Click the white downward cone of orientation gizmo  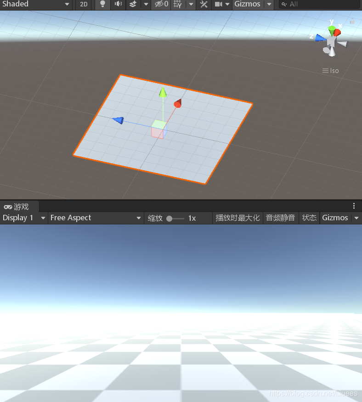(332, 52)
